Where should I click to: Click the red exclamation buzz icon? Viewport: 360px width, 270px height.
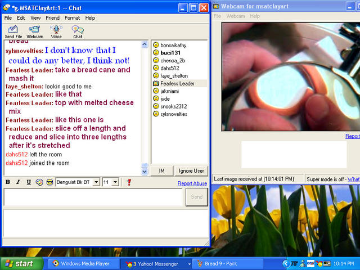pyautogui.click(x=129, y=182)
